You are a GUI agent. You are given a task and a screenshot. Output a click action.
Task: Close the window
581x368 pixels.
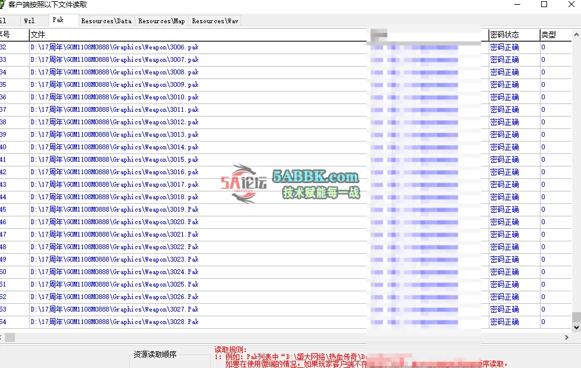pos(571,4)
